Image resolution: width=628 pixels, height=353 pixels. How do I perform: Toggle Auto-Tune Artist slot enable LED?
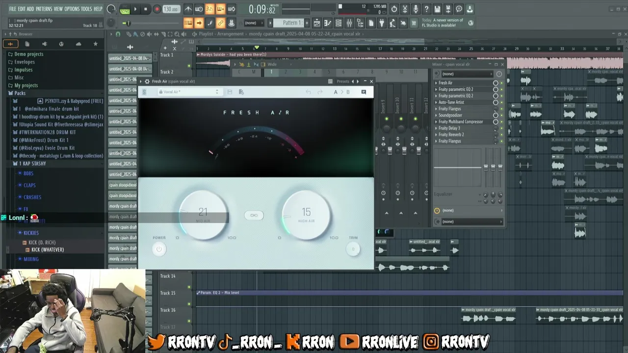coord(501,102)
